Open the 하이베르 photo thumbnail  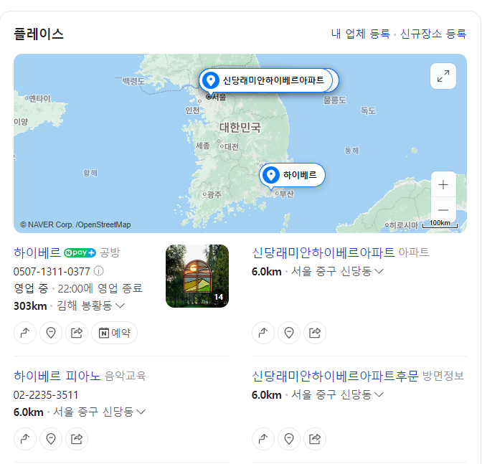197,276
